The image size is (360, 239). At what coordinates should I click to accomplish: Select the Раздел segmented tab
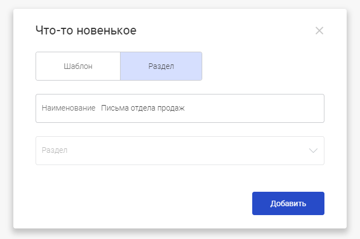[x=161, y=66]
